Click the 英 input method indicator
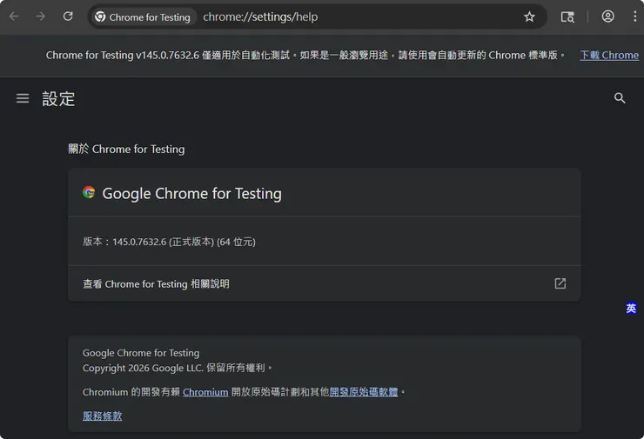This screenshot has width=644, height=439. pos(631,308)
